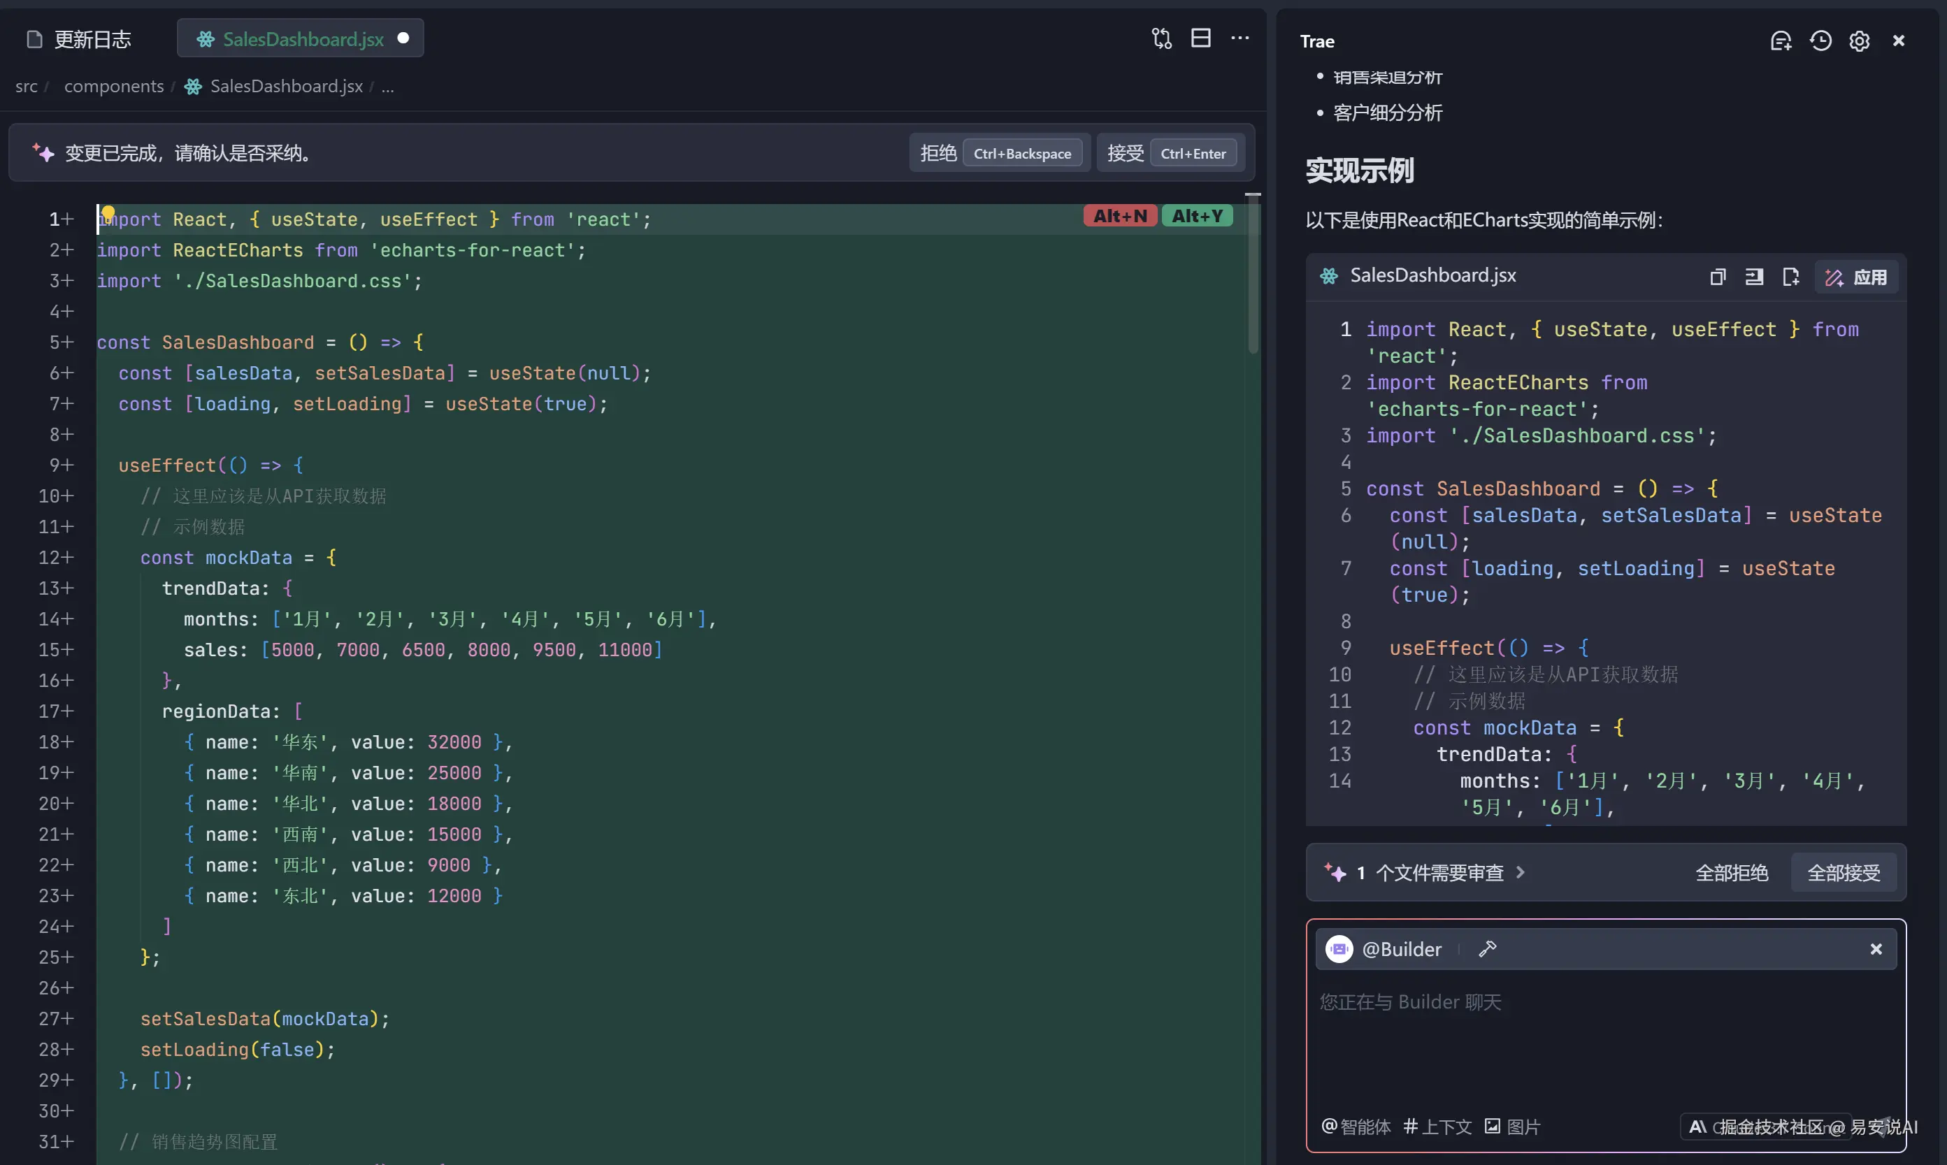Open Trae chat history
This screenshot has width=1947, height=1165.
click(x=1820, y=41)
